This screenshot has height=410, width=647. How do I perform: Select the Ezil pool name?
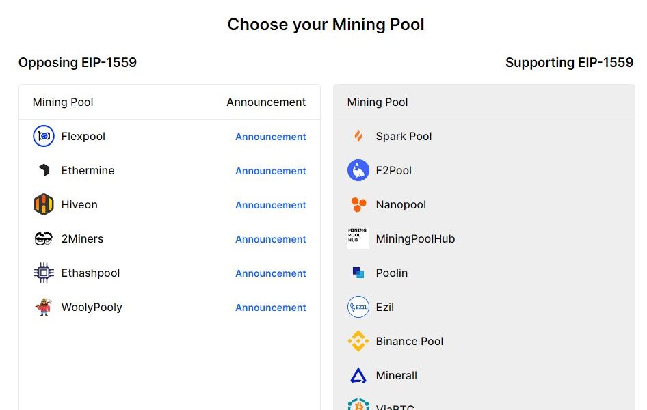[385, 307]
